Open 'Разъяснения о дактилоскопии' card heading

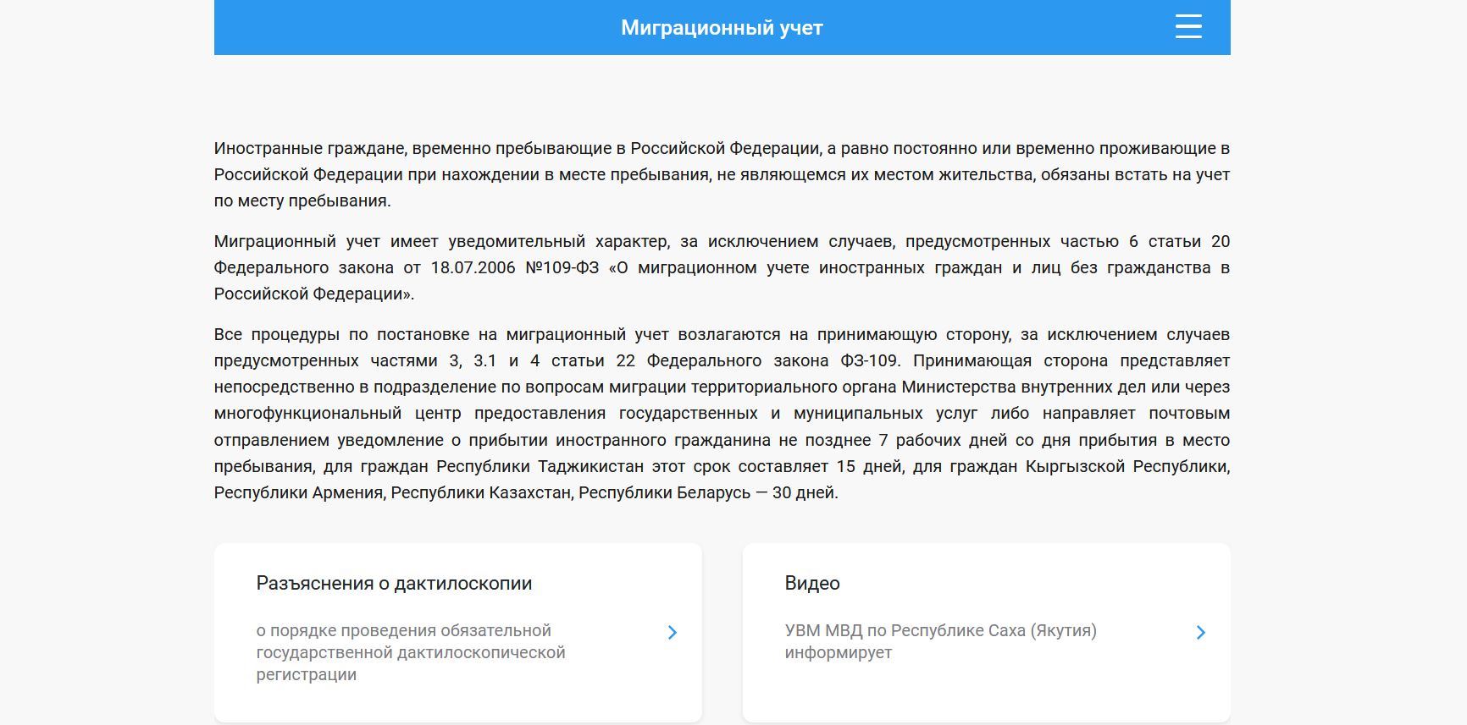pyautogui.click(x=394, y=583)
